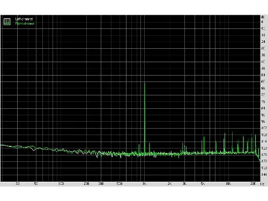Image resolution: width=268 pixels, height=201 pixels.
Task: Select the green Right channel legend label
Action: [25, 24]
